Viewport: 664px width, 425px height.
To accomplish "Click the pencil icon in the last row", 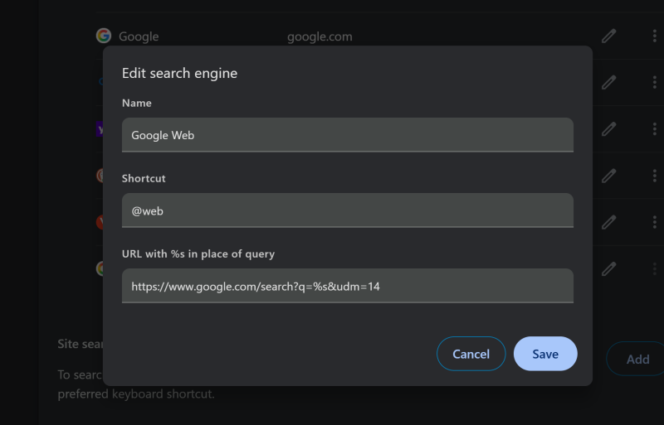I will [608, 268].
